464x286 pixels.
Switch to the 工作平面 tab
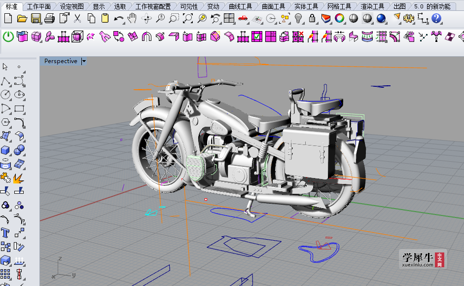pos(39,6)
